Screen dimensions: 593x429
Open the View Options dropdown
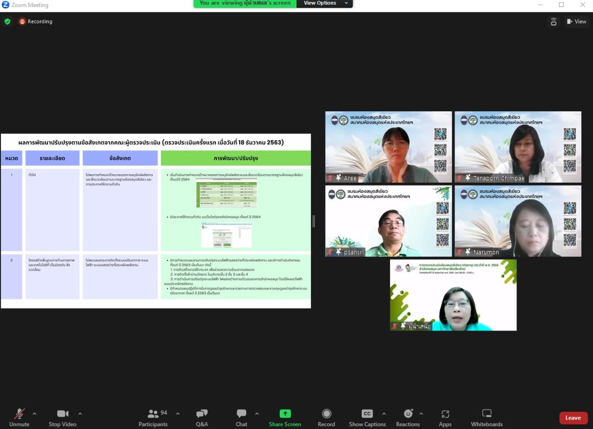pyautogui.click(x=325, y=3)
